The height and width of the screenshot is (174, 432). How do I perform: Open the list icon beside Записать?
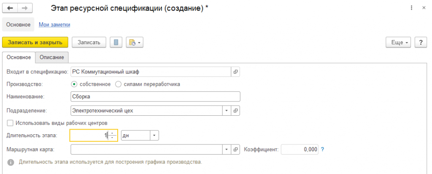116,43
